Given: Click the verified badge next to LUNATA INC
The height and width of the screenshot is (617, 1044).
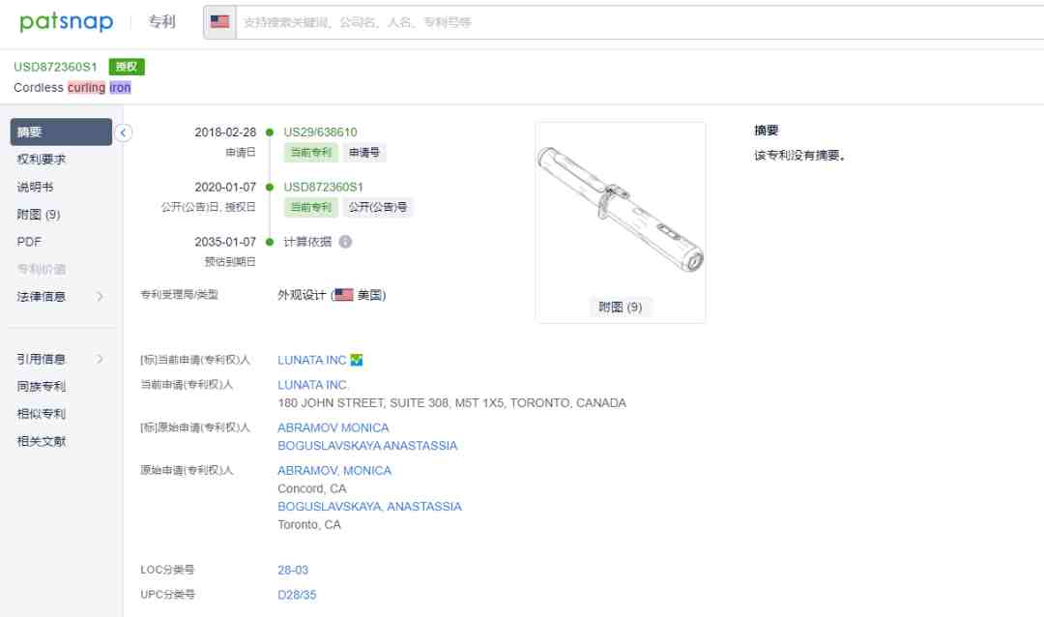Looking at the screenshot, I should (x=357, y=360).
